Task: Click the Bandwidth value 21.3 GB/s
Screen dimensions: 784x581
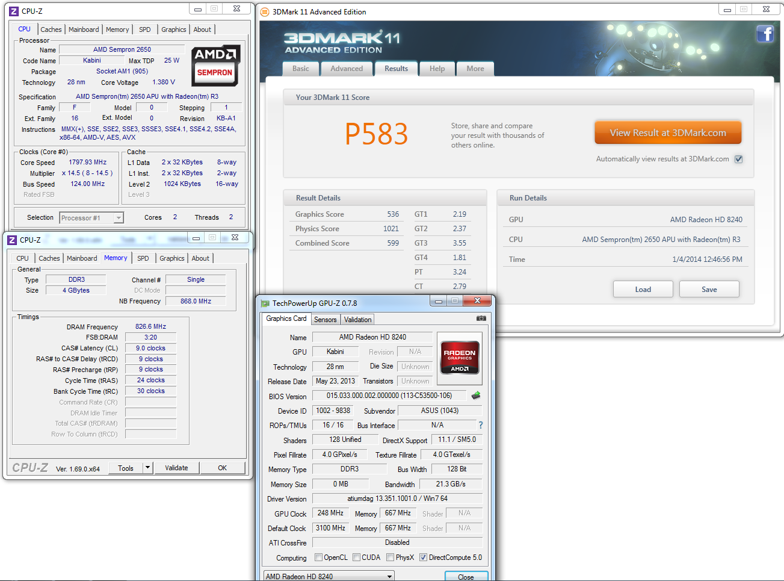Action: 451,484
